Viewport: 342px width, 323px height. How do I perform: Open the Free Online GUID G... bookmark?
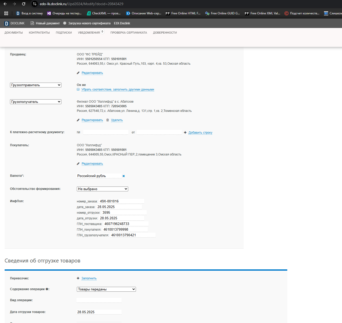pos(223,13)
